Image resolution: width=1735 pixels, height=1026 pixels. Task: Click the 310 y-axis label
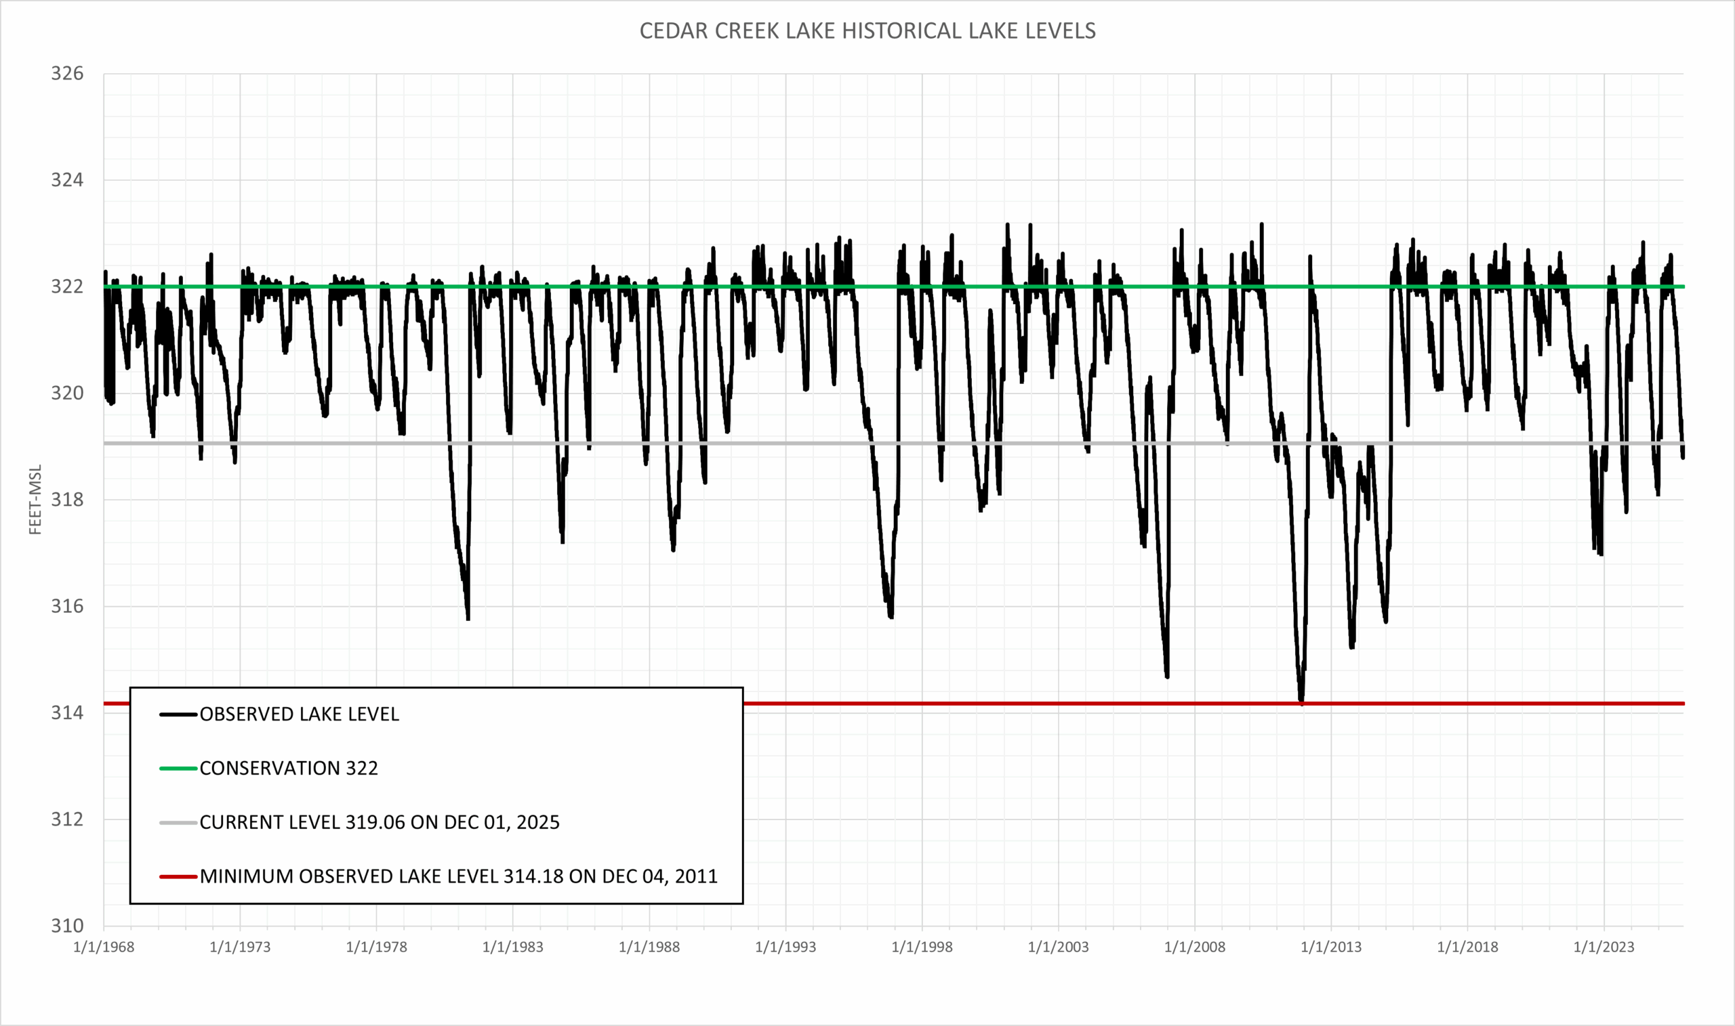click(x=66, y=926)
